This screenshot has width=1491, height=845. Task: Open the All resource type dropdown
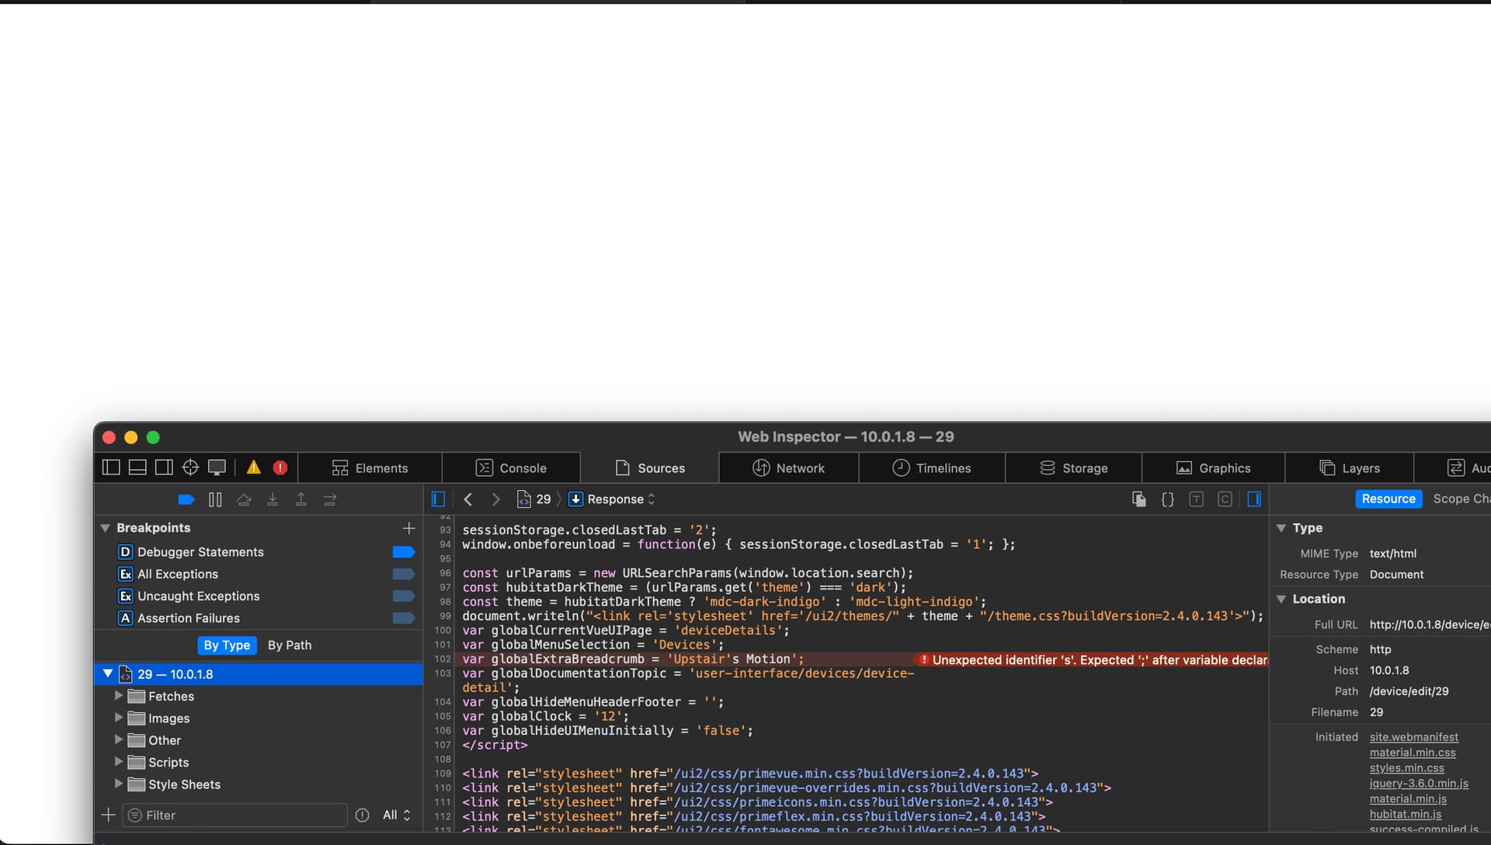click(x=396, y=815)
